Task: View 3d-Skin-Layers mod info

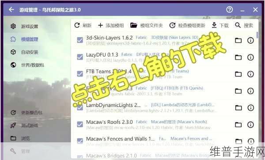Action: [x=250, y=40]
